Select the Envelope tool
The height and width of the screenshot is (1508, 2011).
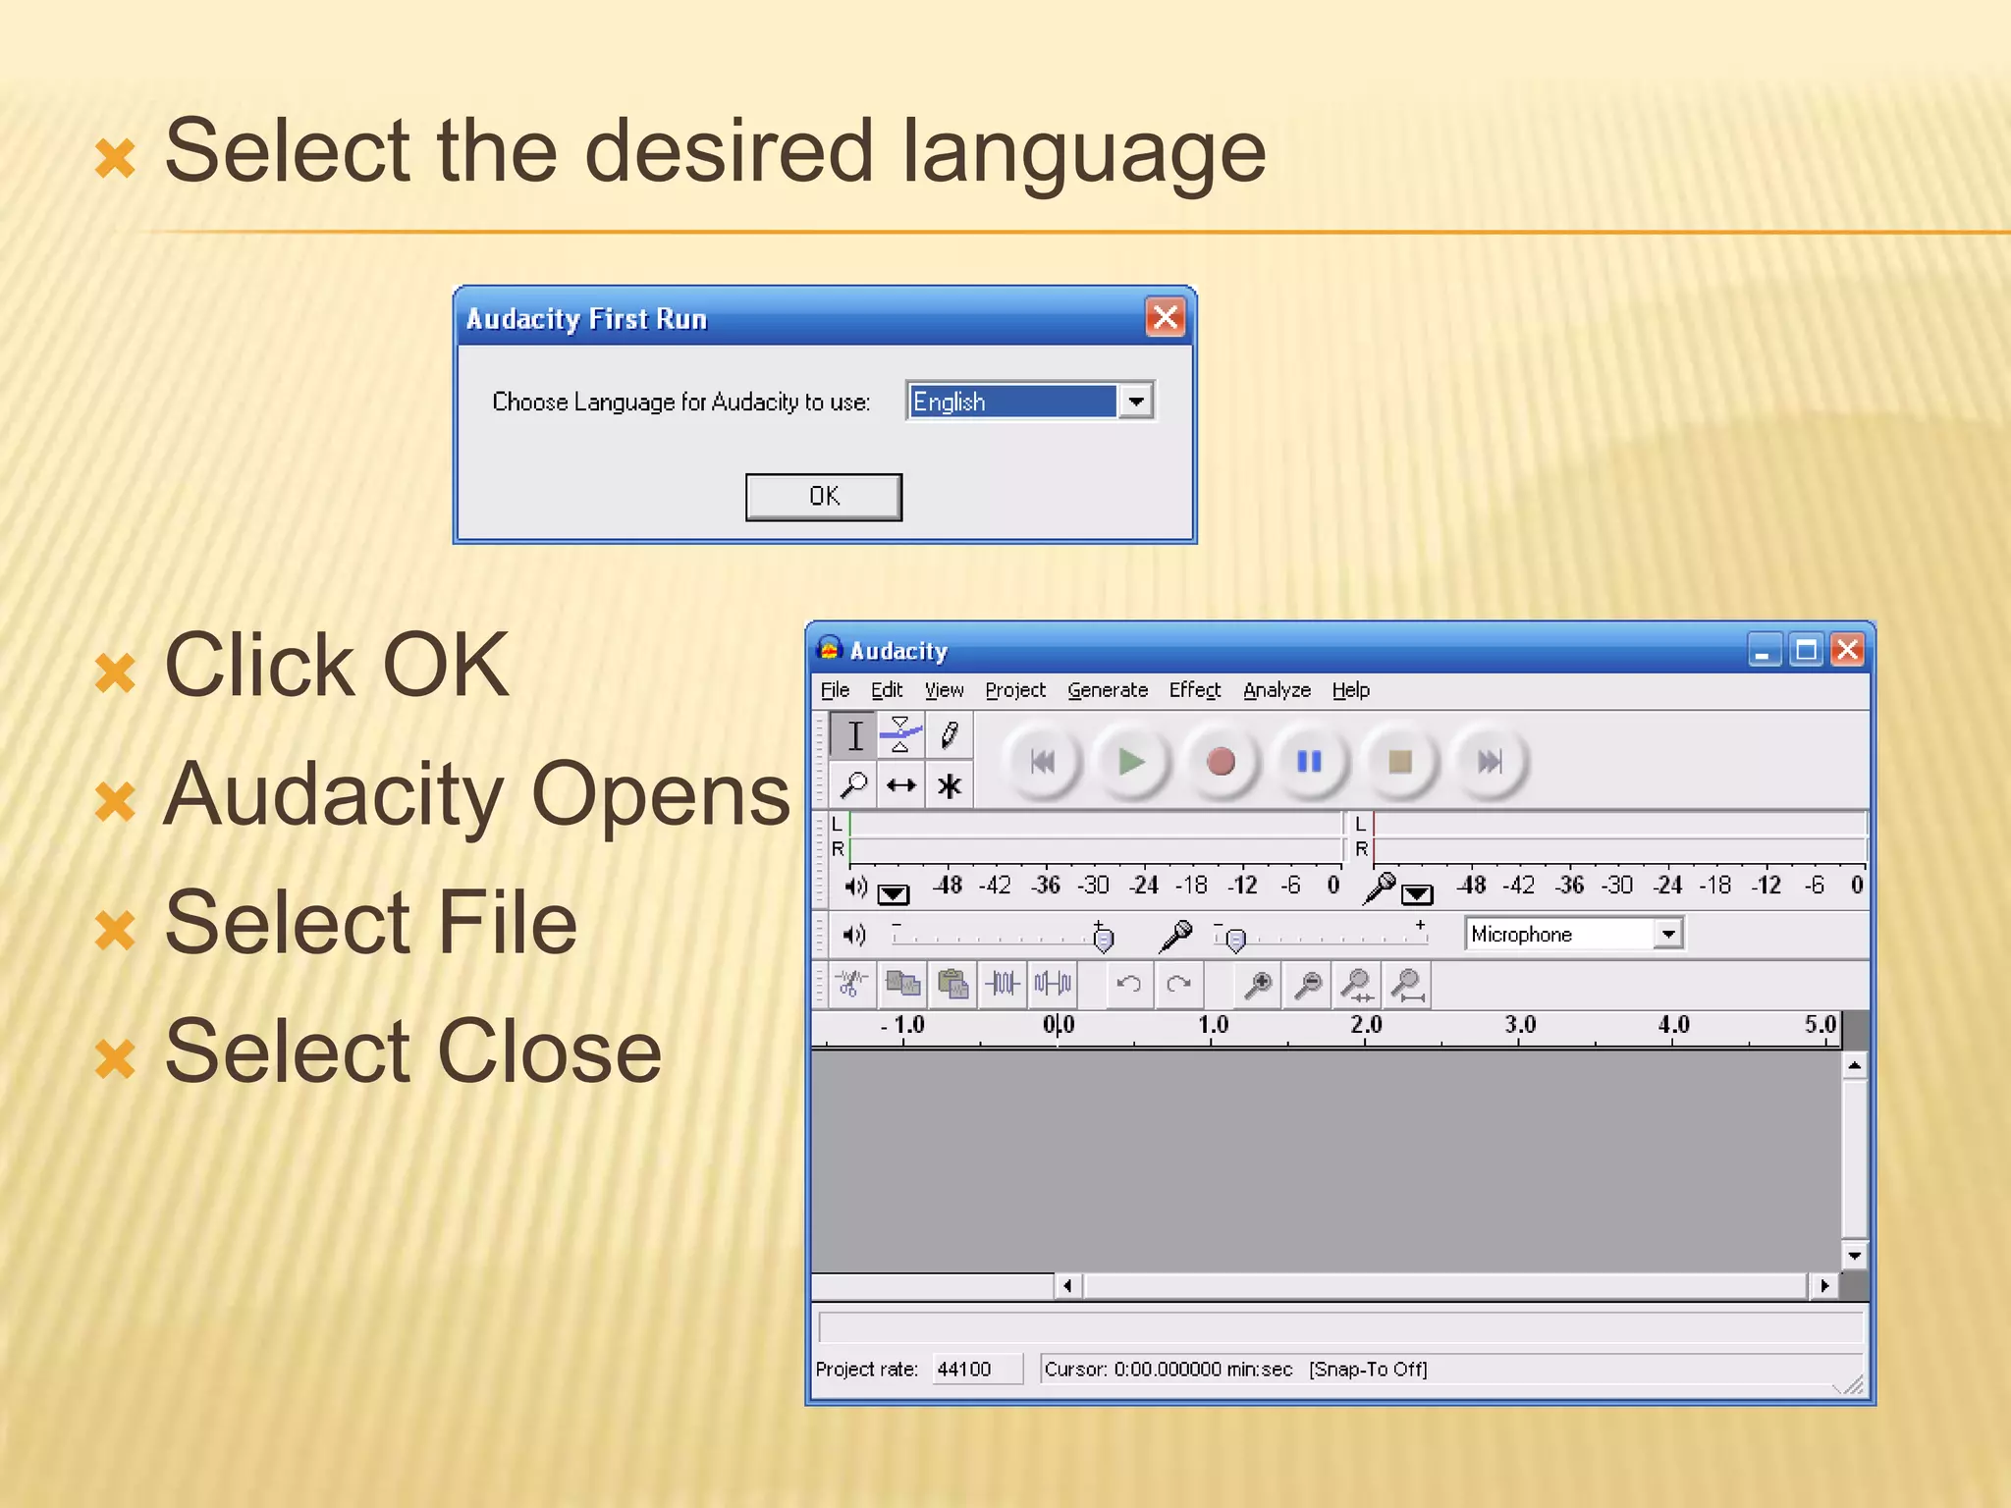[900, 735]
